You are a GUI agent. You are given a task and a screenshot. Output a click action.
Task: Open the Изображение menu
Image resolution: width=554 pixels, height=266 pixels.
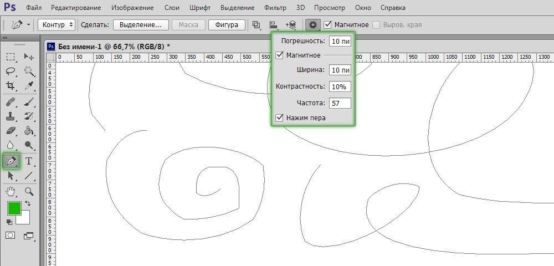(132, 7)
